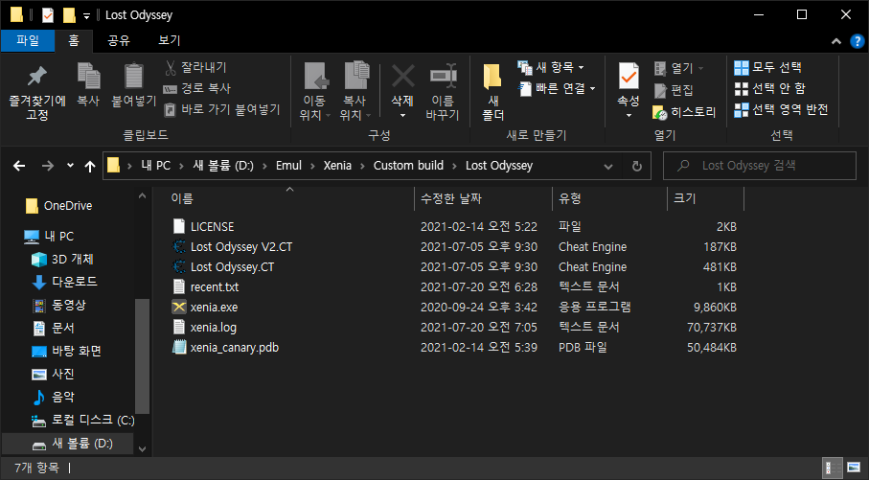Image resolution: width=869 pixels, height=480 pixels.
Task: Click Invert Selection (선택 영역 반전)
Action: (x=781, y=110)
